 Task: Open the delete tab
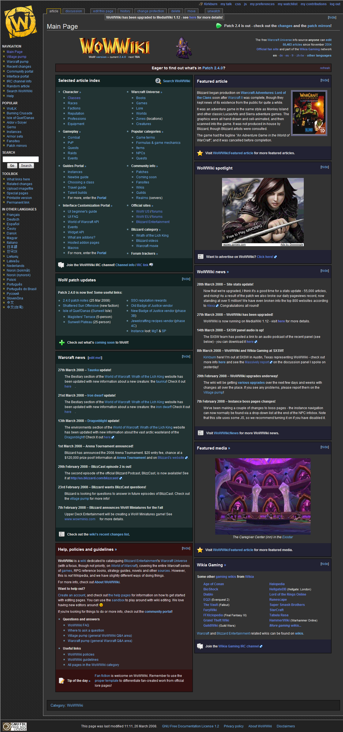pyautogui.click(x=176, y=11)
